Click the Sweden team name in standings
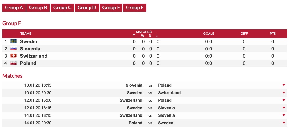This screenshot has height=131, width=290. (x=29, y=41)
